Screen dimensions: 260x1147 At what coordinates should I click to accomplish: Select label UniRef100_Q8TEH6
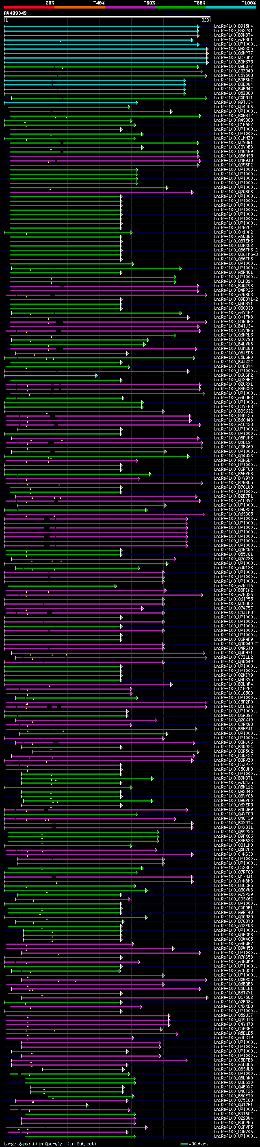point(233,241)
